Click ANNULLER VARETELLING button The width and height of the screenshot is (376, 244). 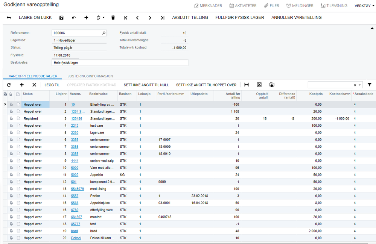296,17
